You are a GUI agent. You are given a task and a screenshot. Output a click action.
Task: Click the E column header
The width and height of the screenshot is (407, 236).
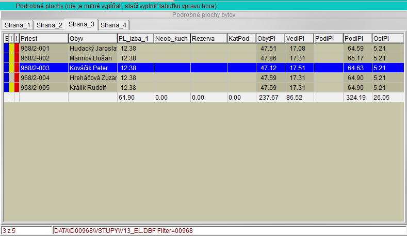(7, 38)
